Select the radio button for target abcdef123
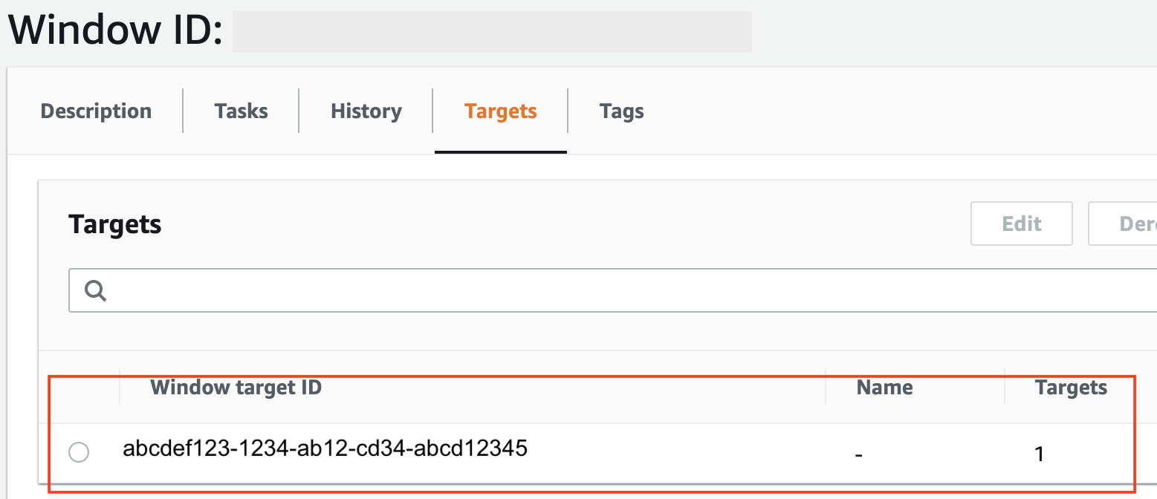 [79, 452]
